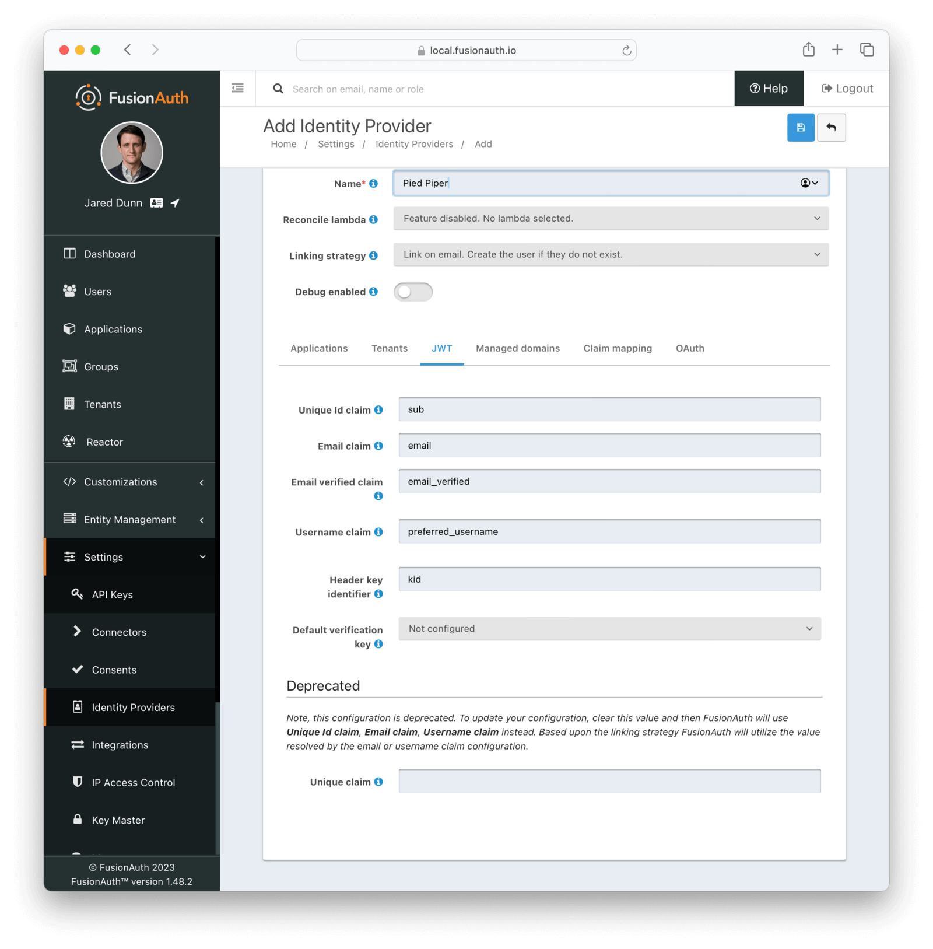
Task: Open the Linking strategy dropdown
Action: click(611, 255)
